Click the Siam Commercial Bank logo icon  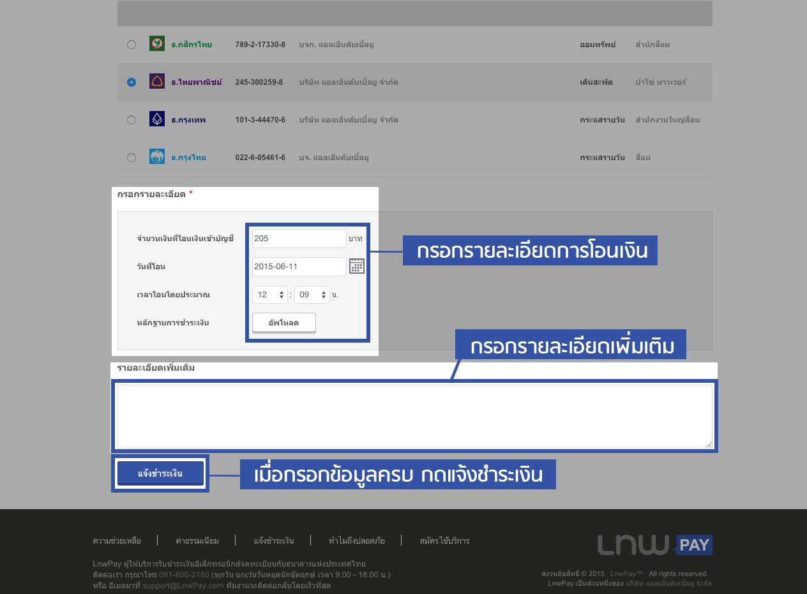tap(157, 82)
